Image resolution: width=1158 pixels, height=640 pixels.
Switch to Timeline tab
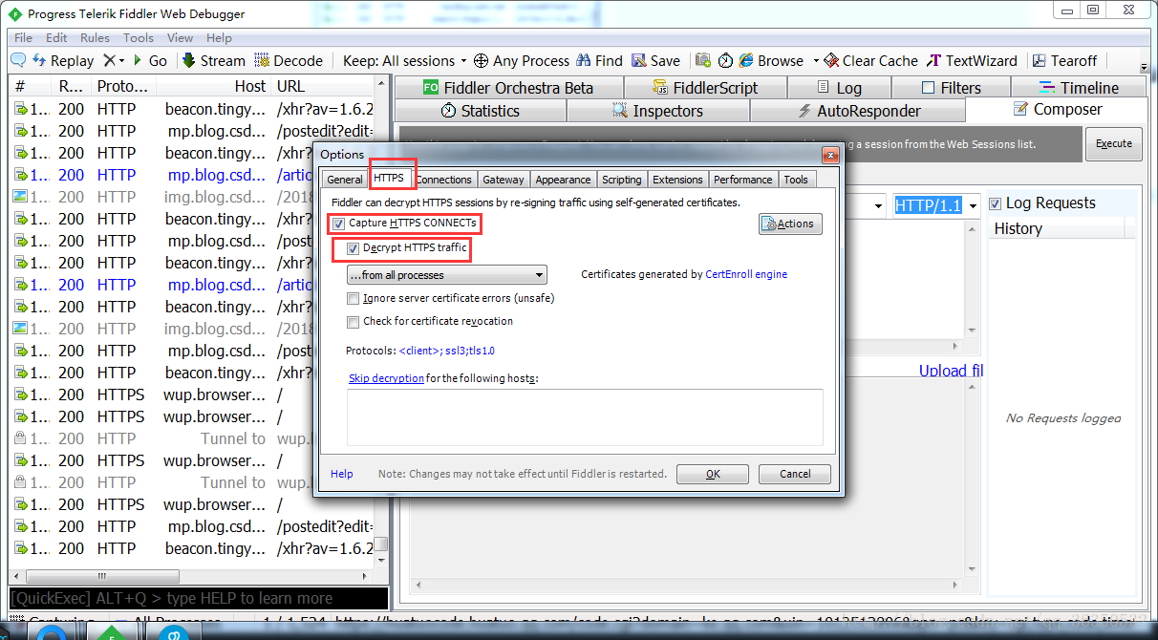pyautogui.click(x=1079, y=87)
